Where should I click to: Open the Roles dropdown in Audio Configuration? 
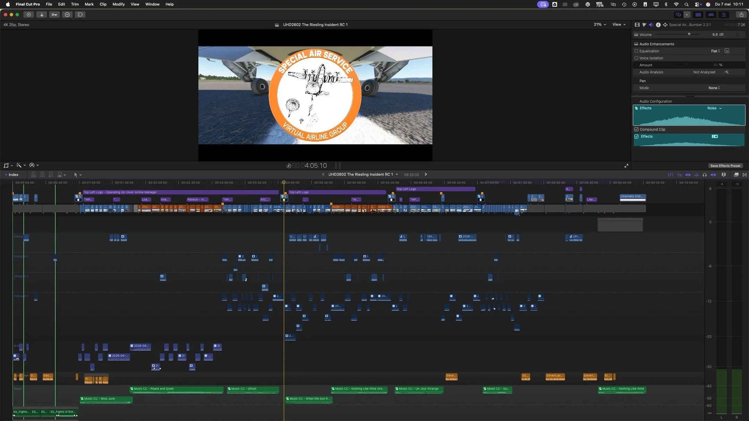coord(714,108)
